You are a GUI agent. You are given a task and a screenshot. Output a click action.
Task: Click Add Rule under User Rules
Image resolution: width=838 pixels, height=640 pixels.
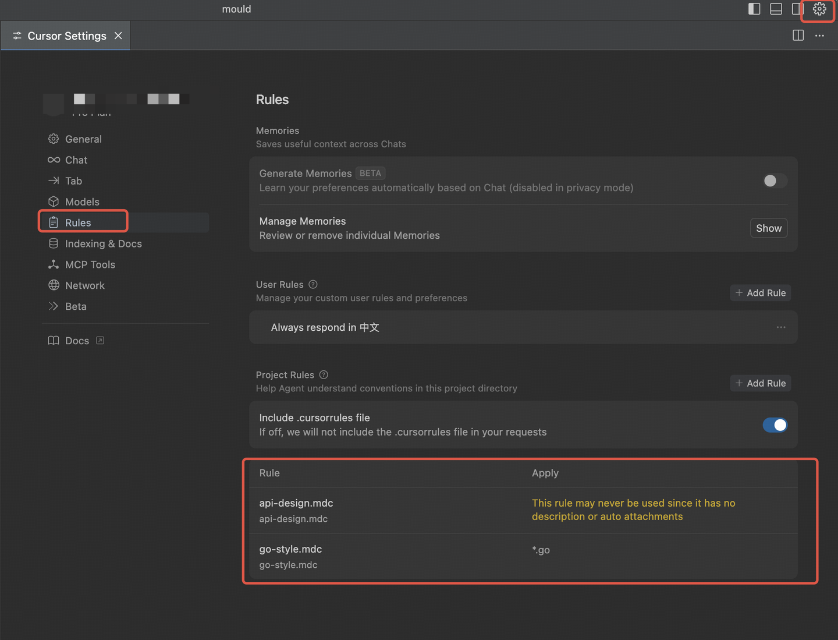click(x=761, y=293)
